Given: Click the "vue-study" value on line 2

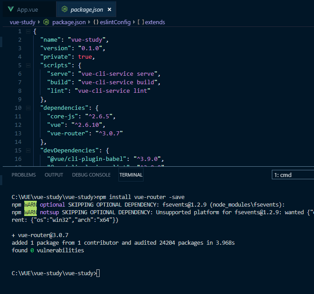Looking at the screenshot, I should pyautogui.click(x=87, y=40).
